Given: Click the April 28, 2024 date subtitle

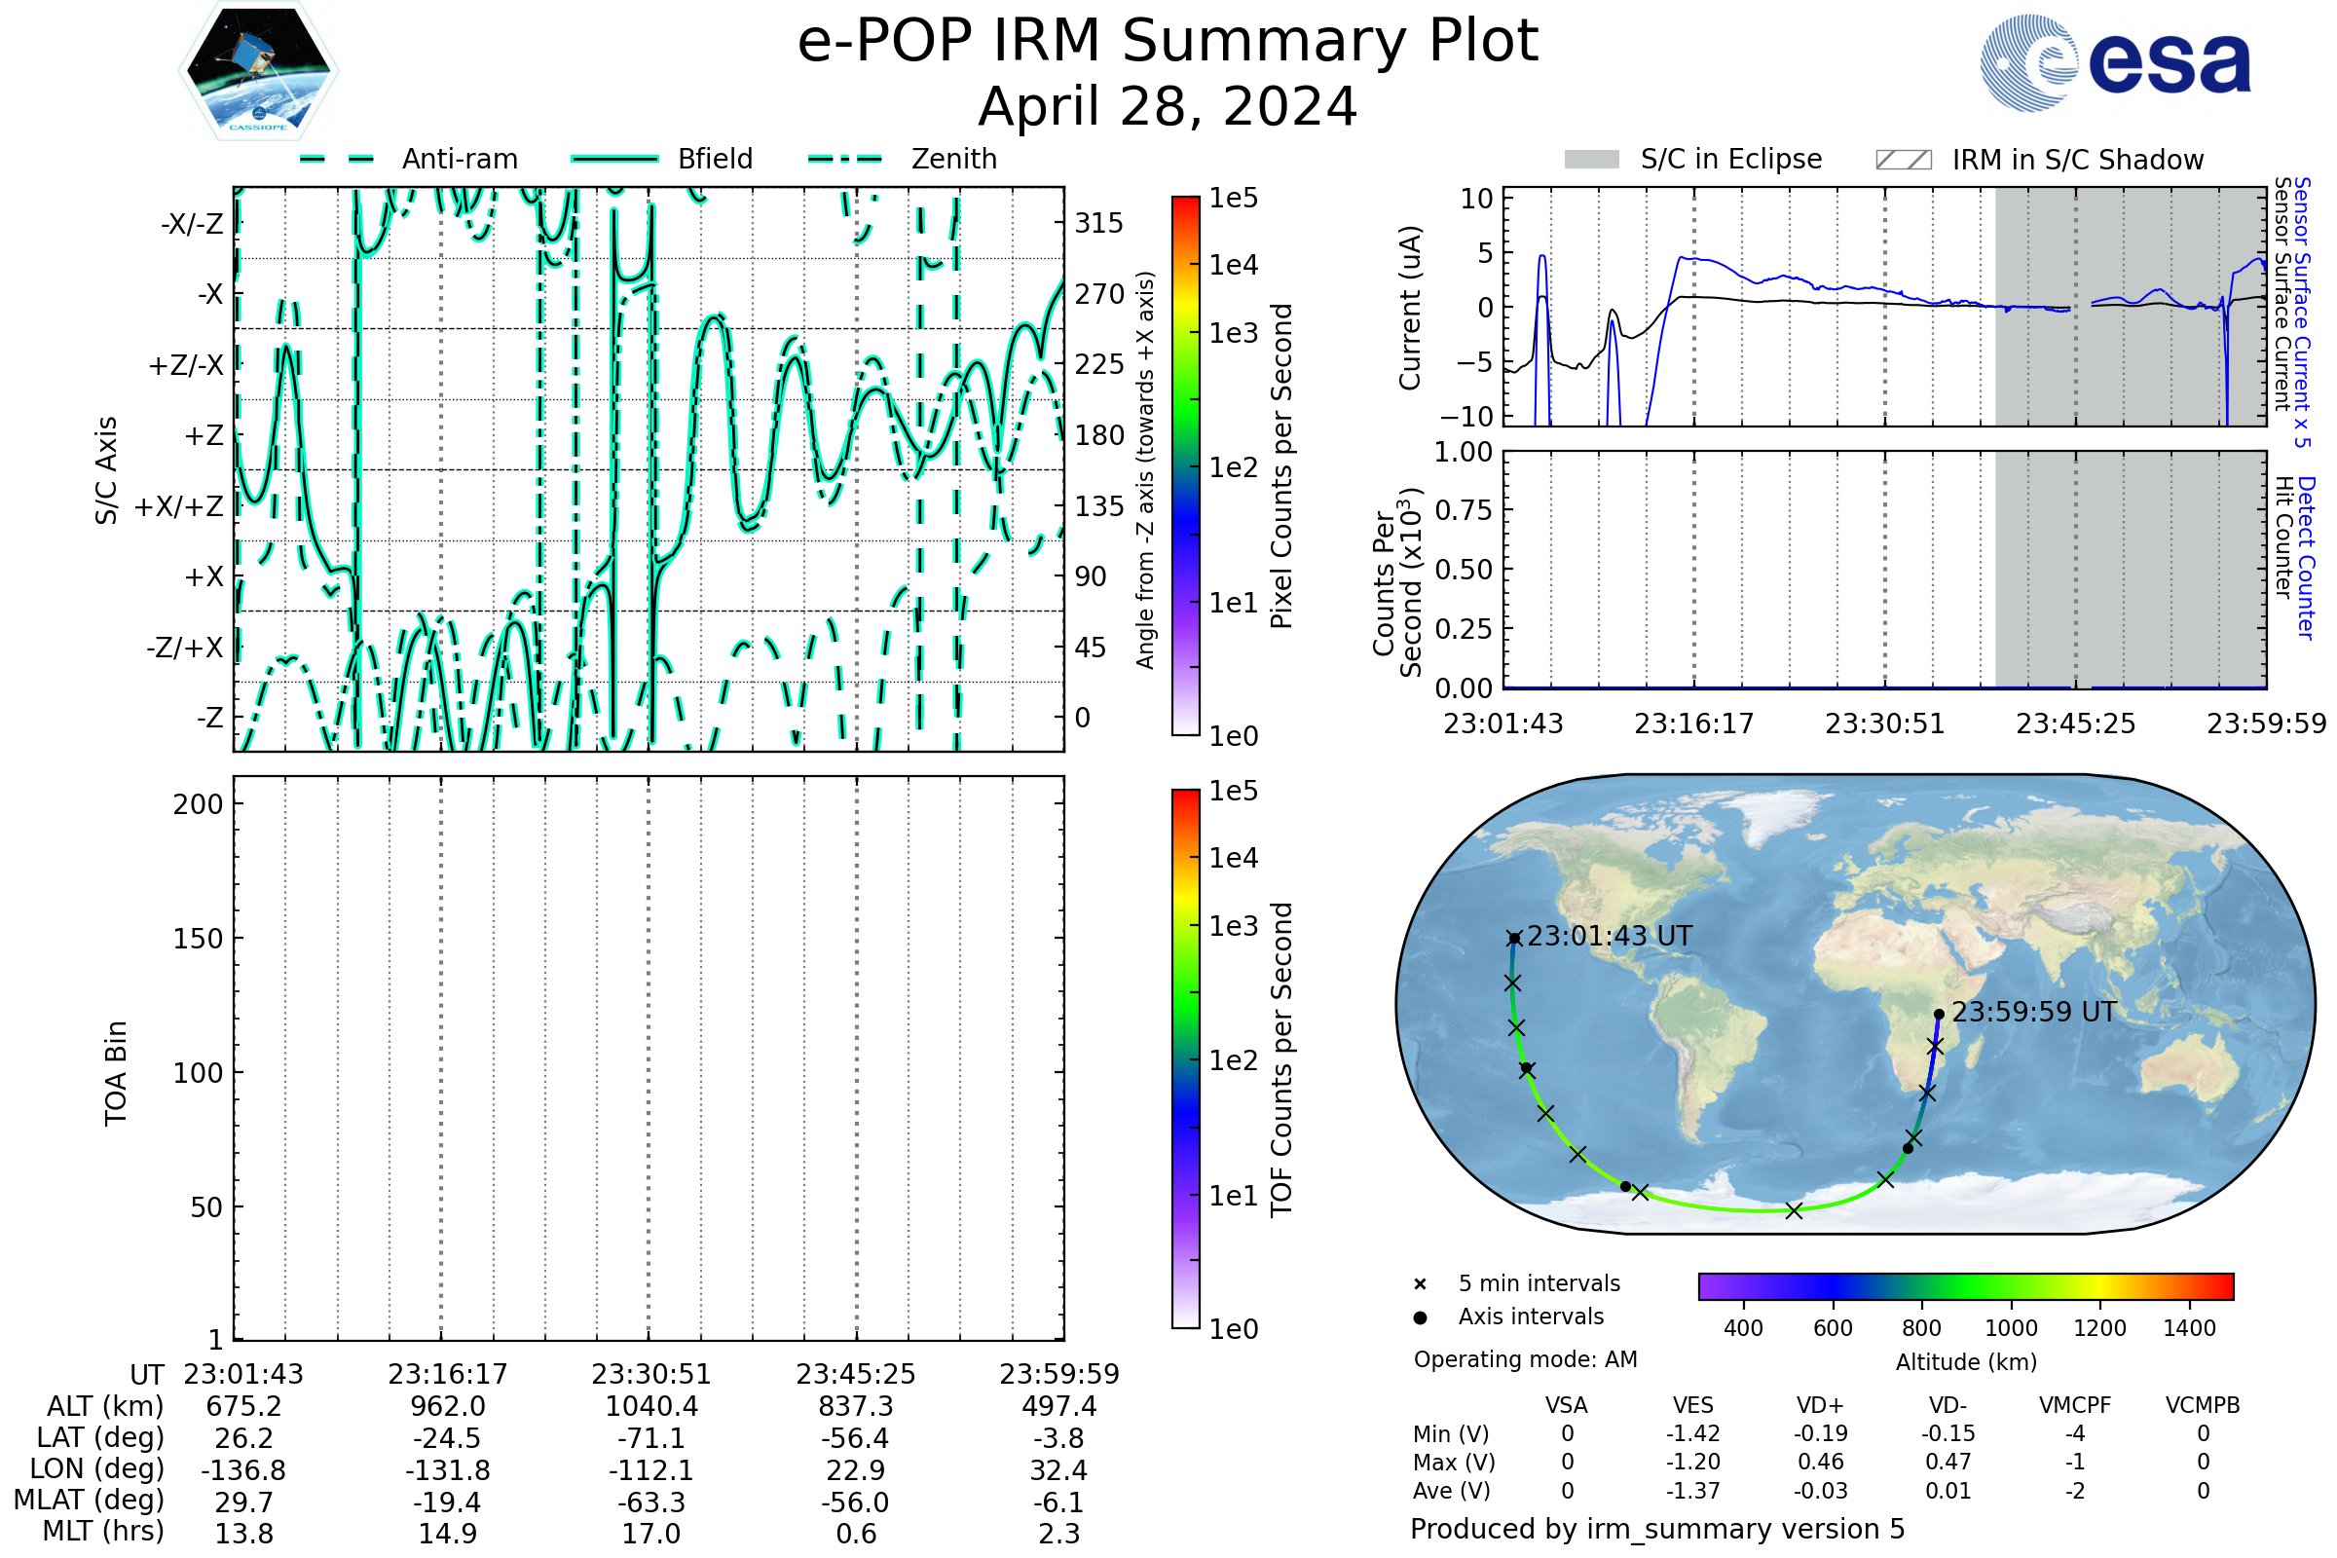Looking at the screenshot, I should (x=1168, y=107).
